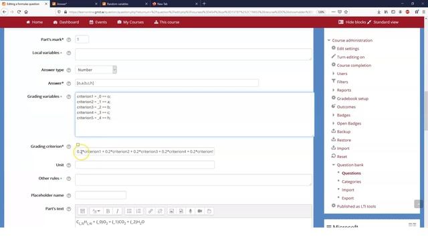Open help for Local variables
Image resolution: width=428 pixels, height=241 pixels.
coord(69,53)
